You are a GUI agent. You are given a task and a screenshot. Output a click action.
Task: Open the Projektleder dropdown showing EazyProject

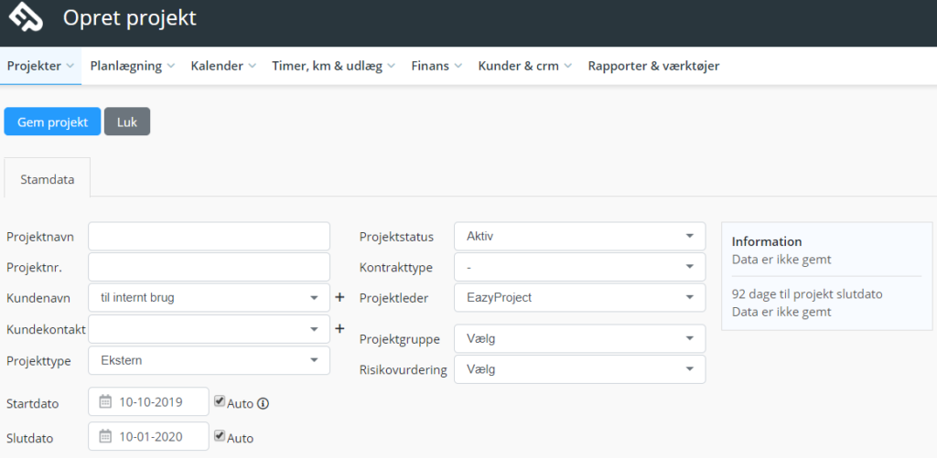point(579,297)
